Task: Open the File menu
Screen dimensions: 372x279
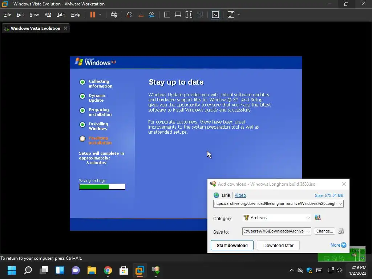Action: [8, 15]
